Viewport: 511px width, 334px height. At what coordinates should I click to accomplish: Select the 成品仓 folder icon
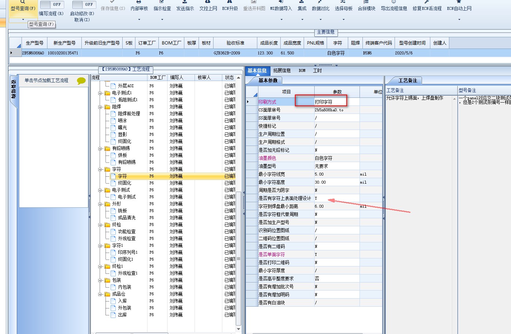[x=107, y=294]
